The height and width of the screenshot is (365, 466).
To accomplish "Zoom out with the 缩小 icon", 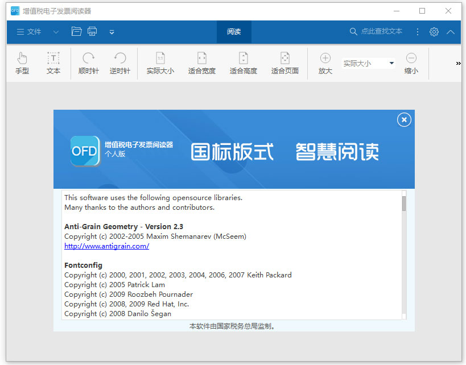I will (x=411, y=63).
